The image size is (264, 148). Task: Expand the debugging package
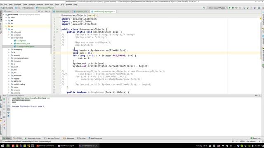click(9, 49)
